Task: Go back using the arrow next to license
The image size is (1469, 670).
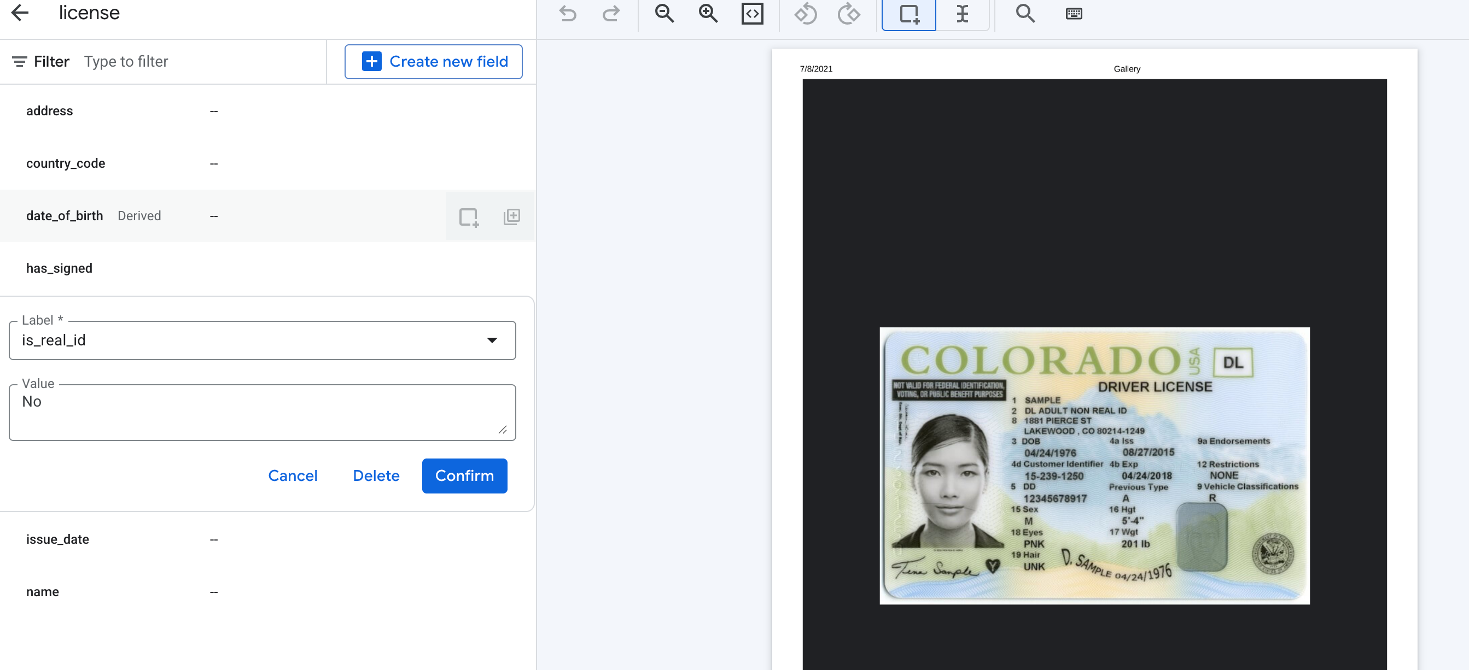Action: coord(21,13)
